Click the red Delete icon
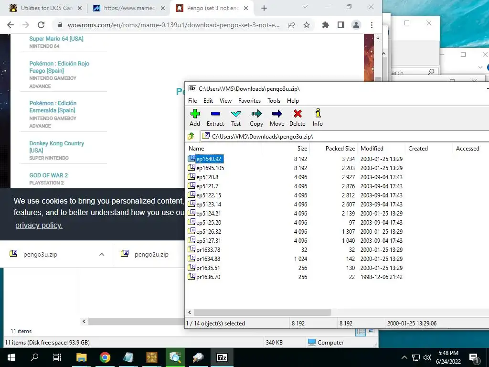The width and height of the screenshot is (489, 367). click(297, 118)
